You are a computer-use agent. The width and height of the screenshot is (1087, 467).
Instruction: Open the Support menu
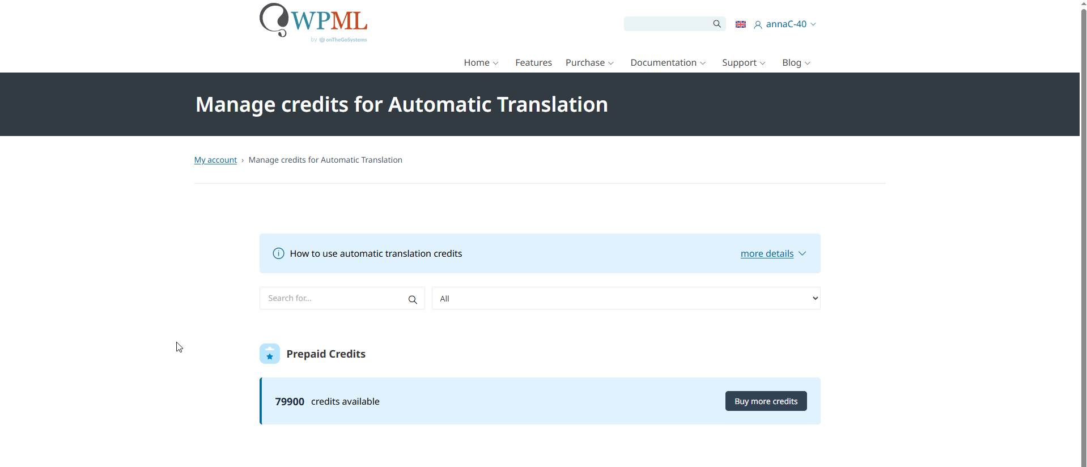tap(744, 62)
